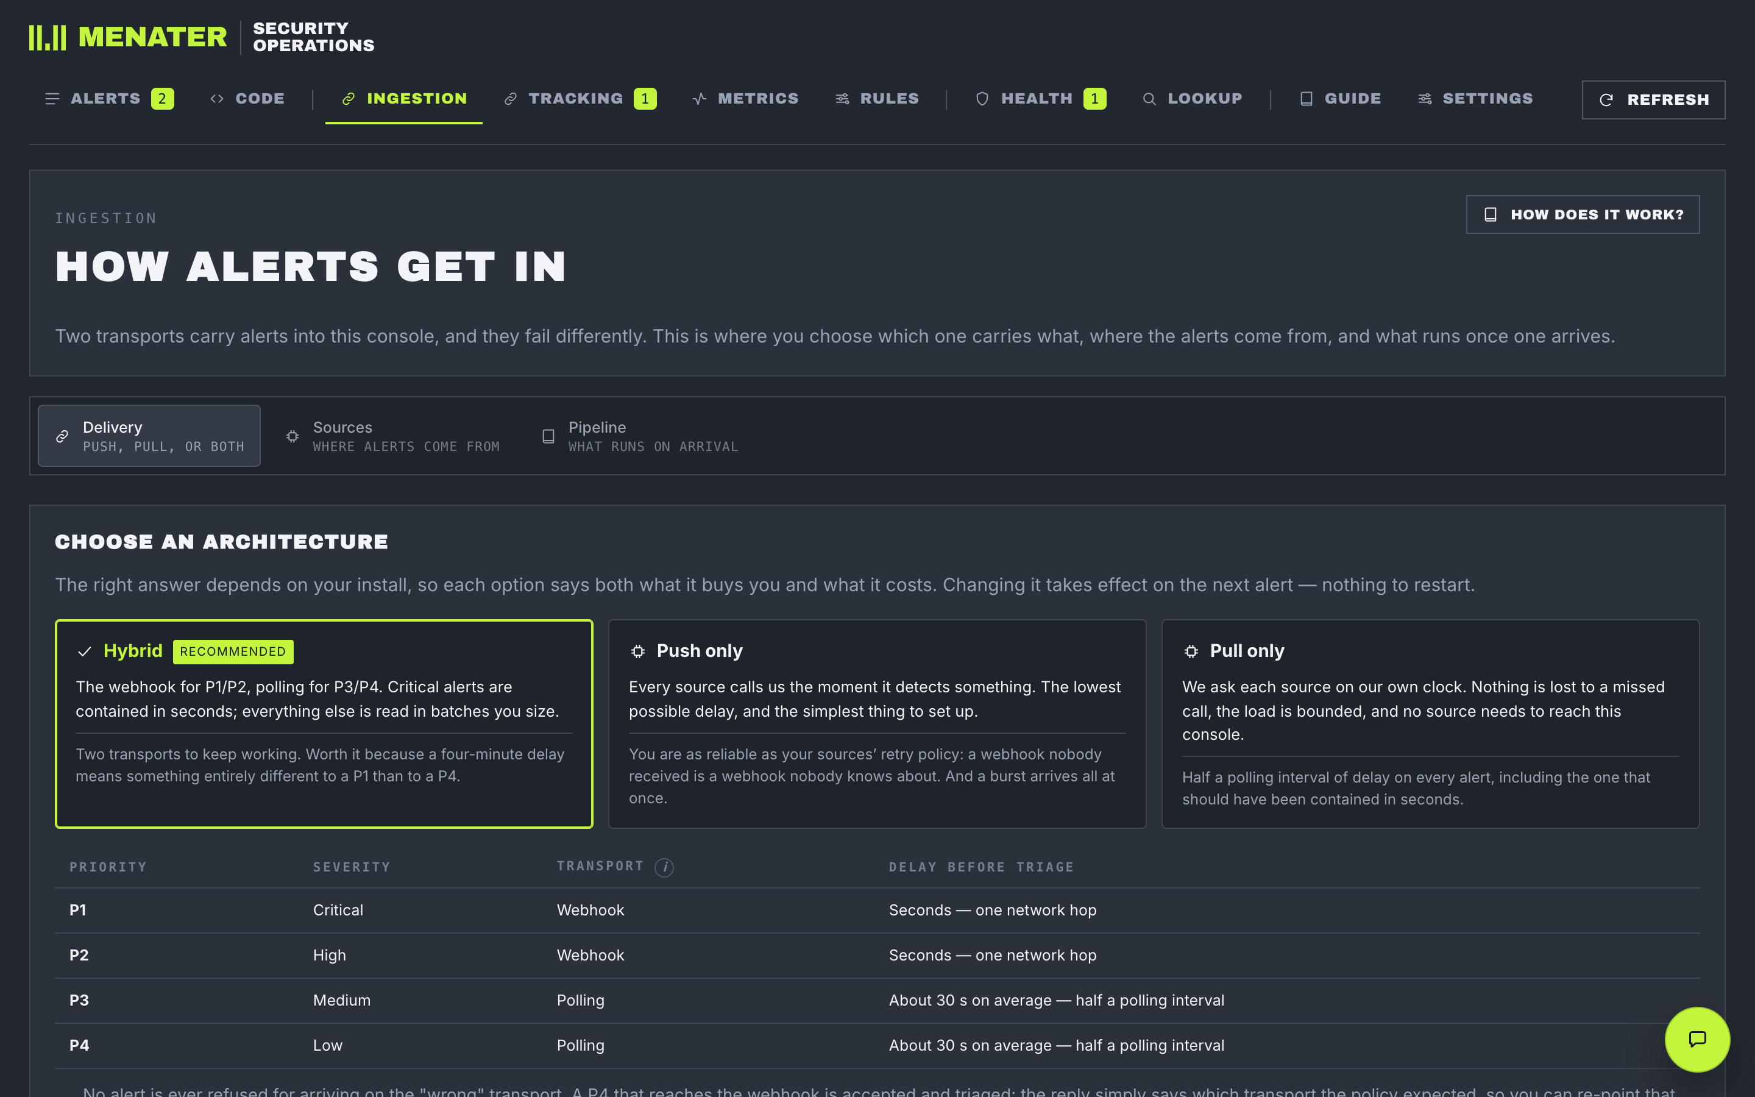
Task: Click the Tracking link icon
Action: coord(511,99)
